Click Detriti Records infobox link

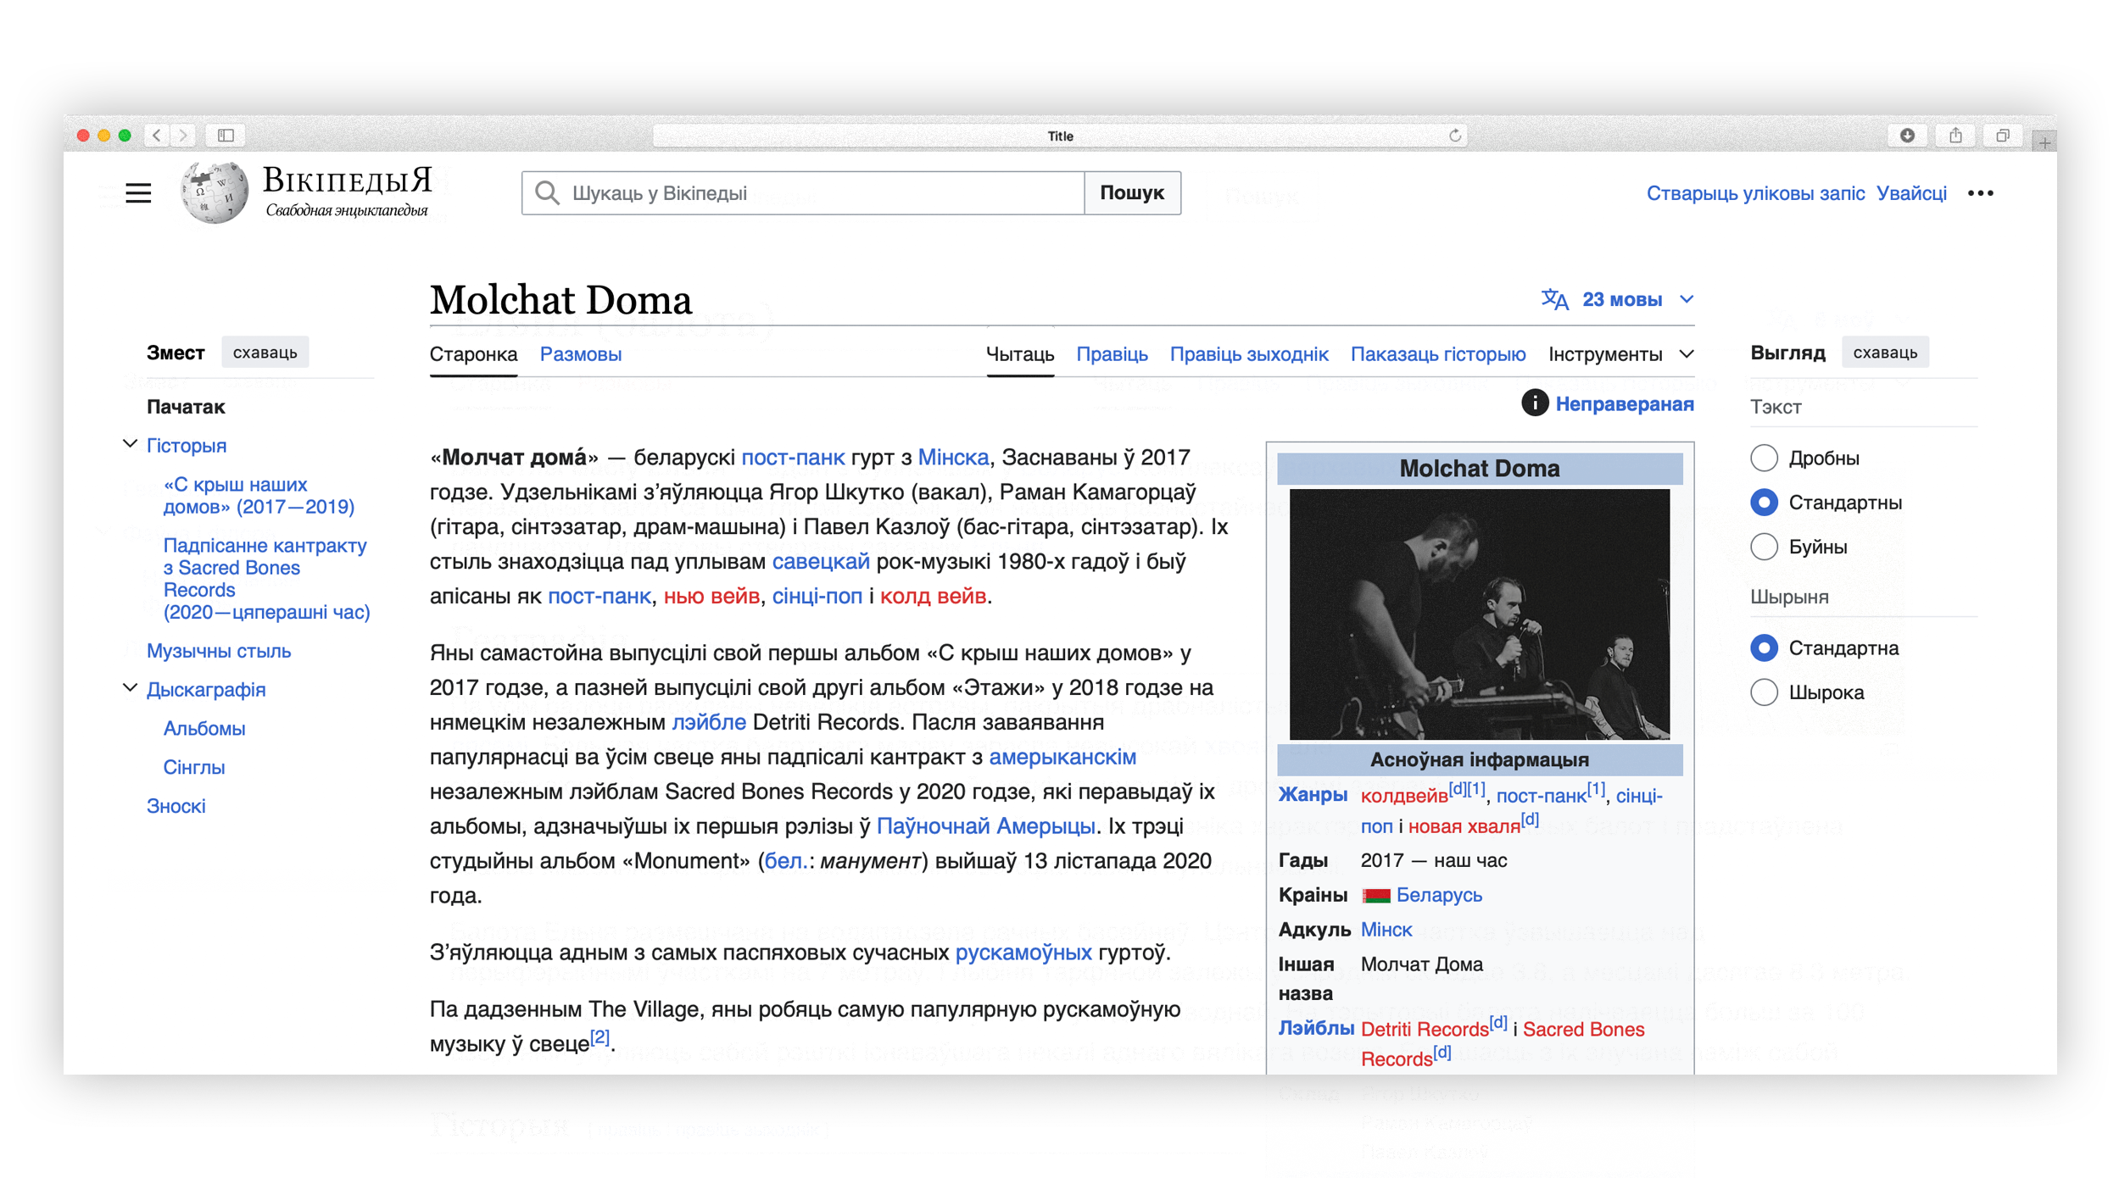point(1425,1030)
